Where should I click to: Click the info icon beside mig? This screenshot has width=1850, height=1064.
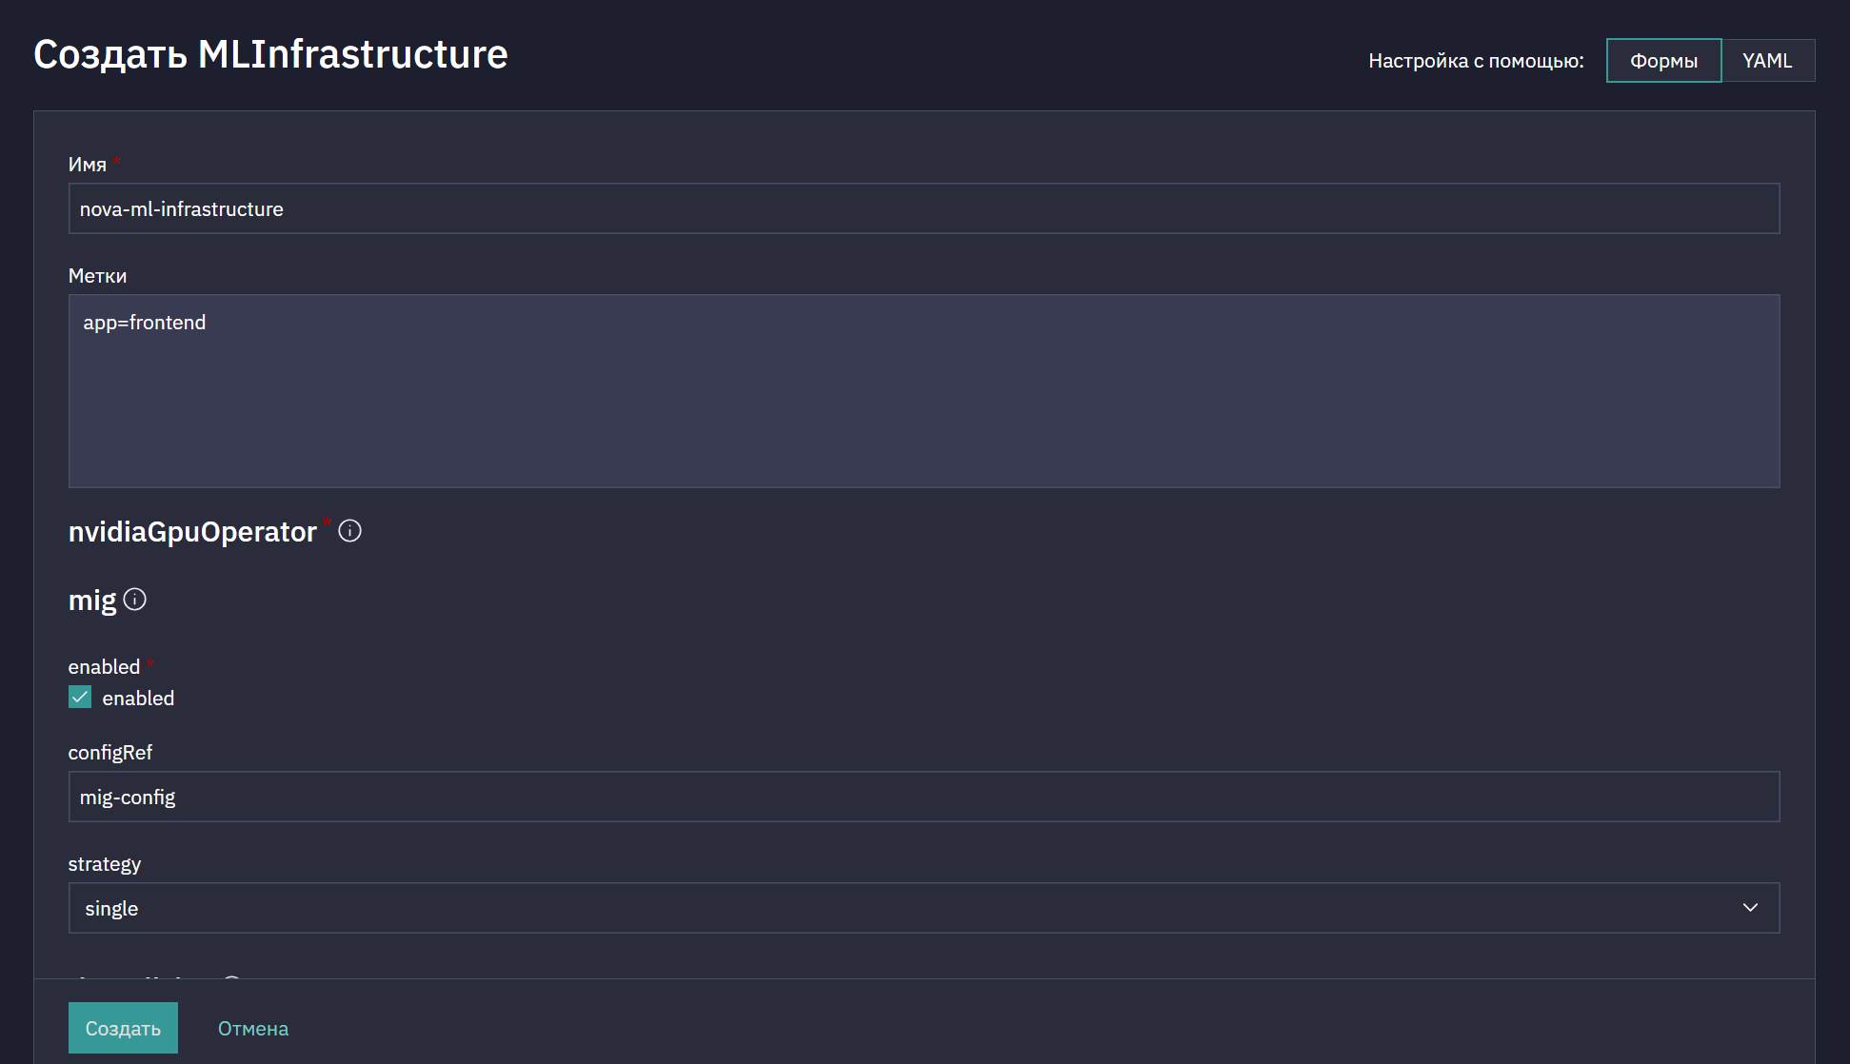click(135, 600)
